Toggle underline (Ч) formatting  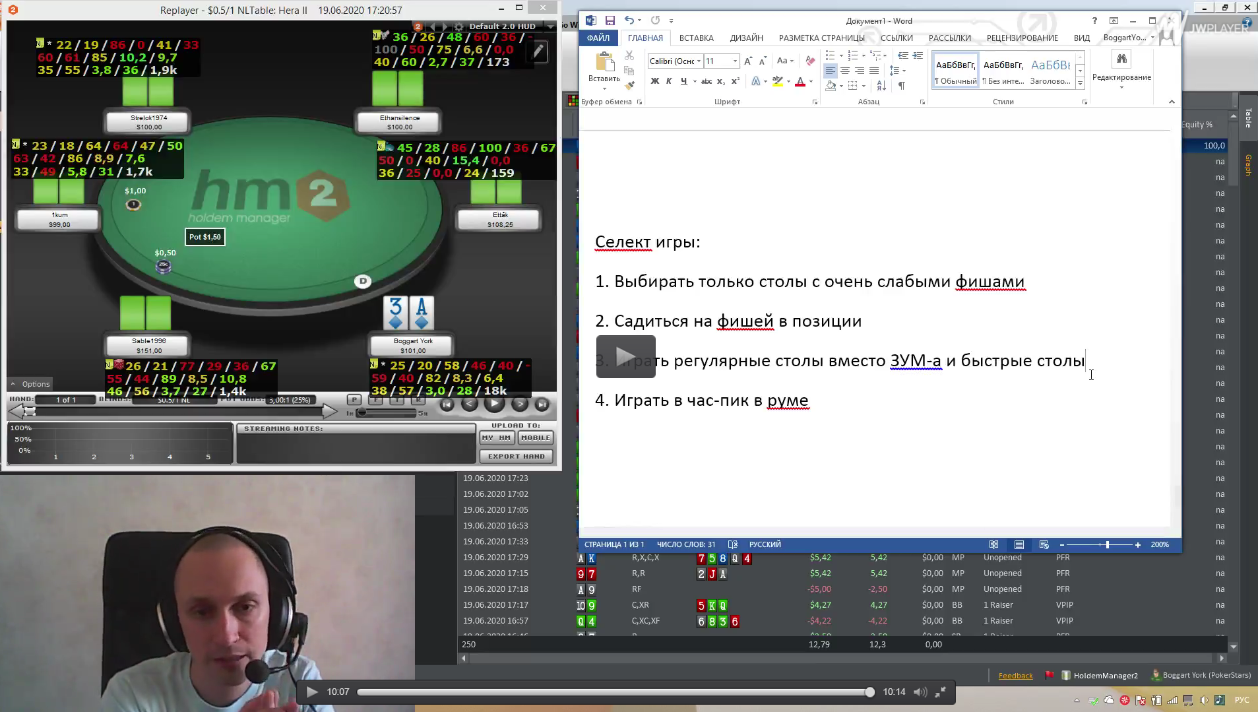(683, 81)
